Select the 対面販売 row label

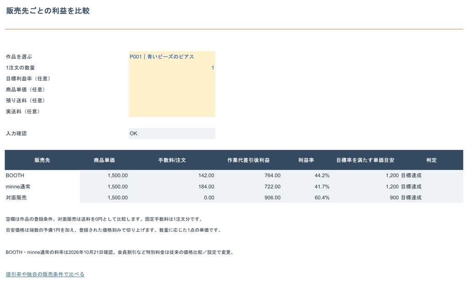click(x=16, y=197)
